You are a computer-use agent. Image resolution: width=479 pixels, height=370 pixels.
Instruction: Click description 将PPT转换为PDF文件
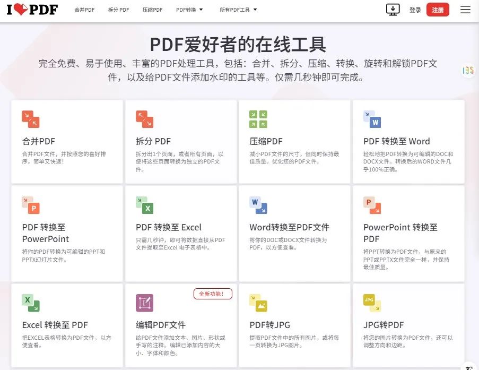click(406, 260)
